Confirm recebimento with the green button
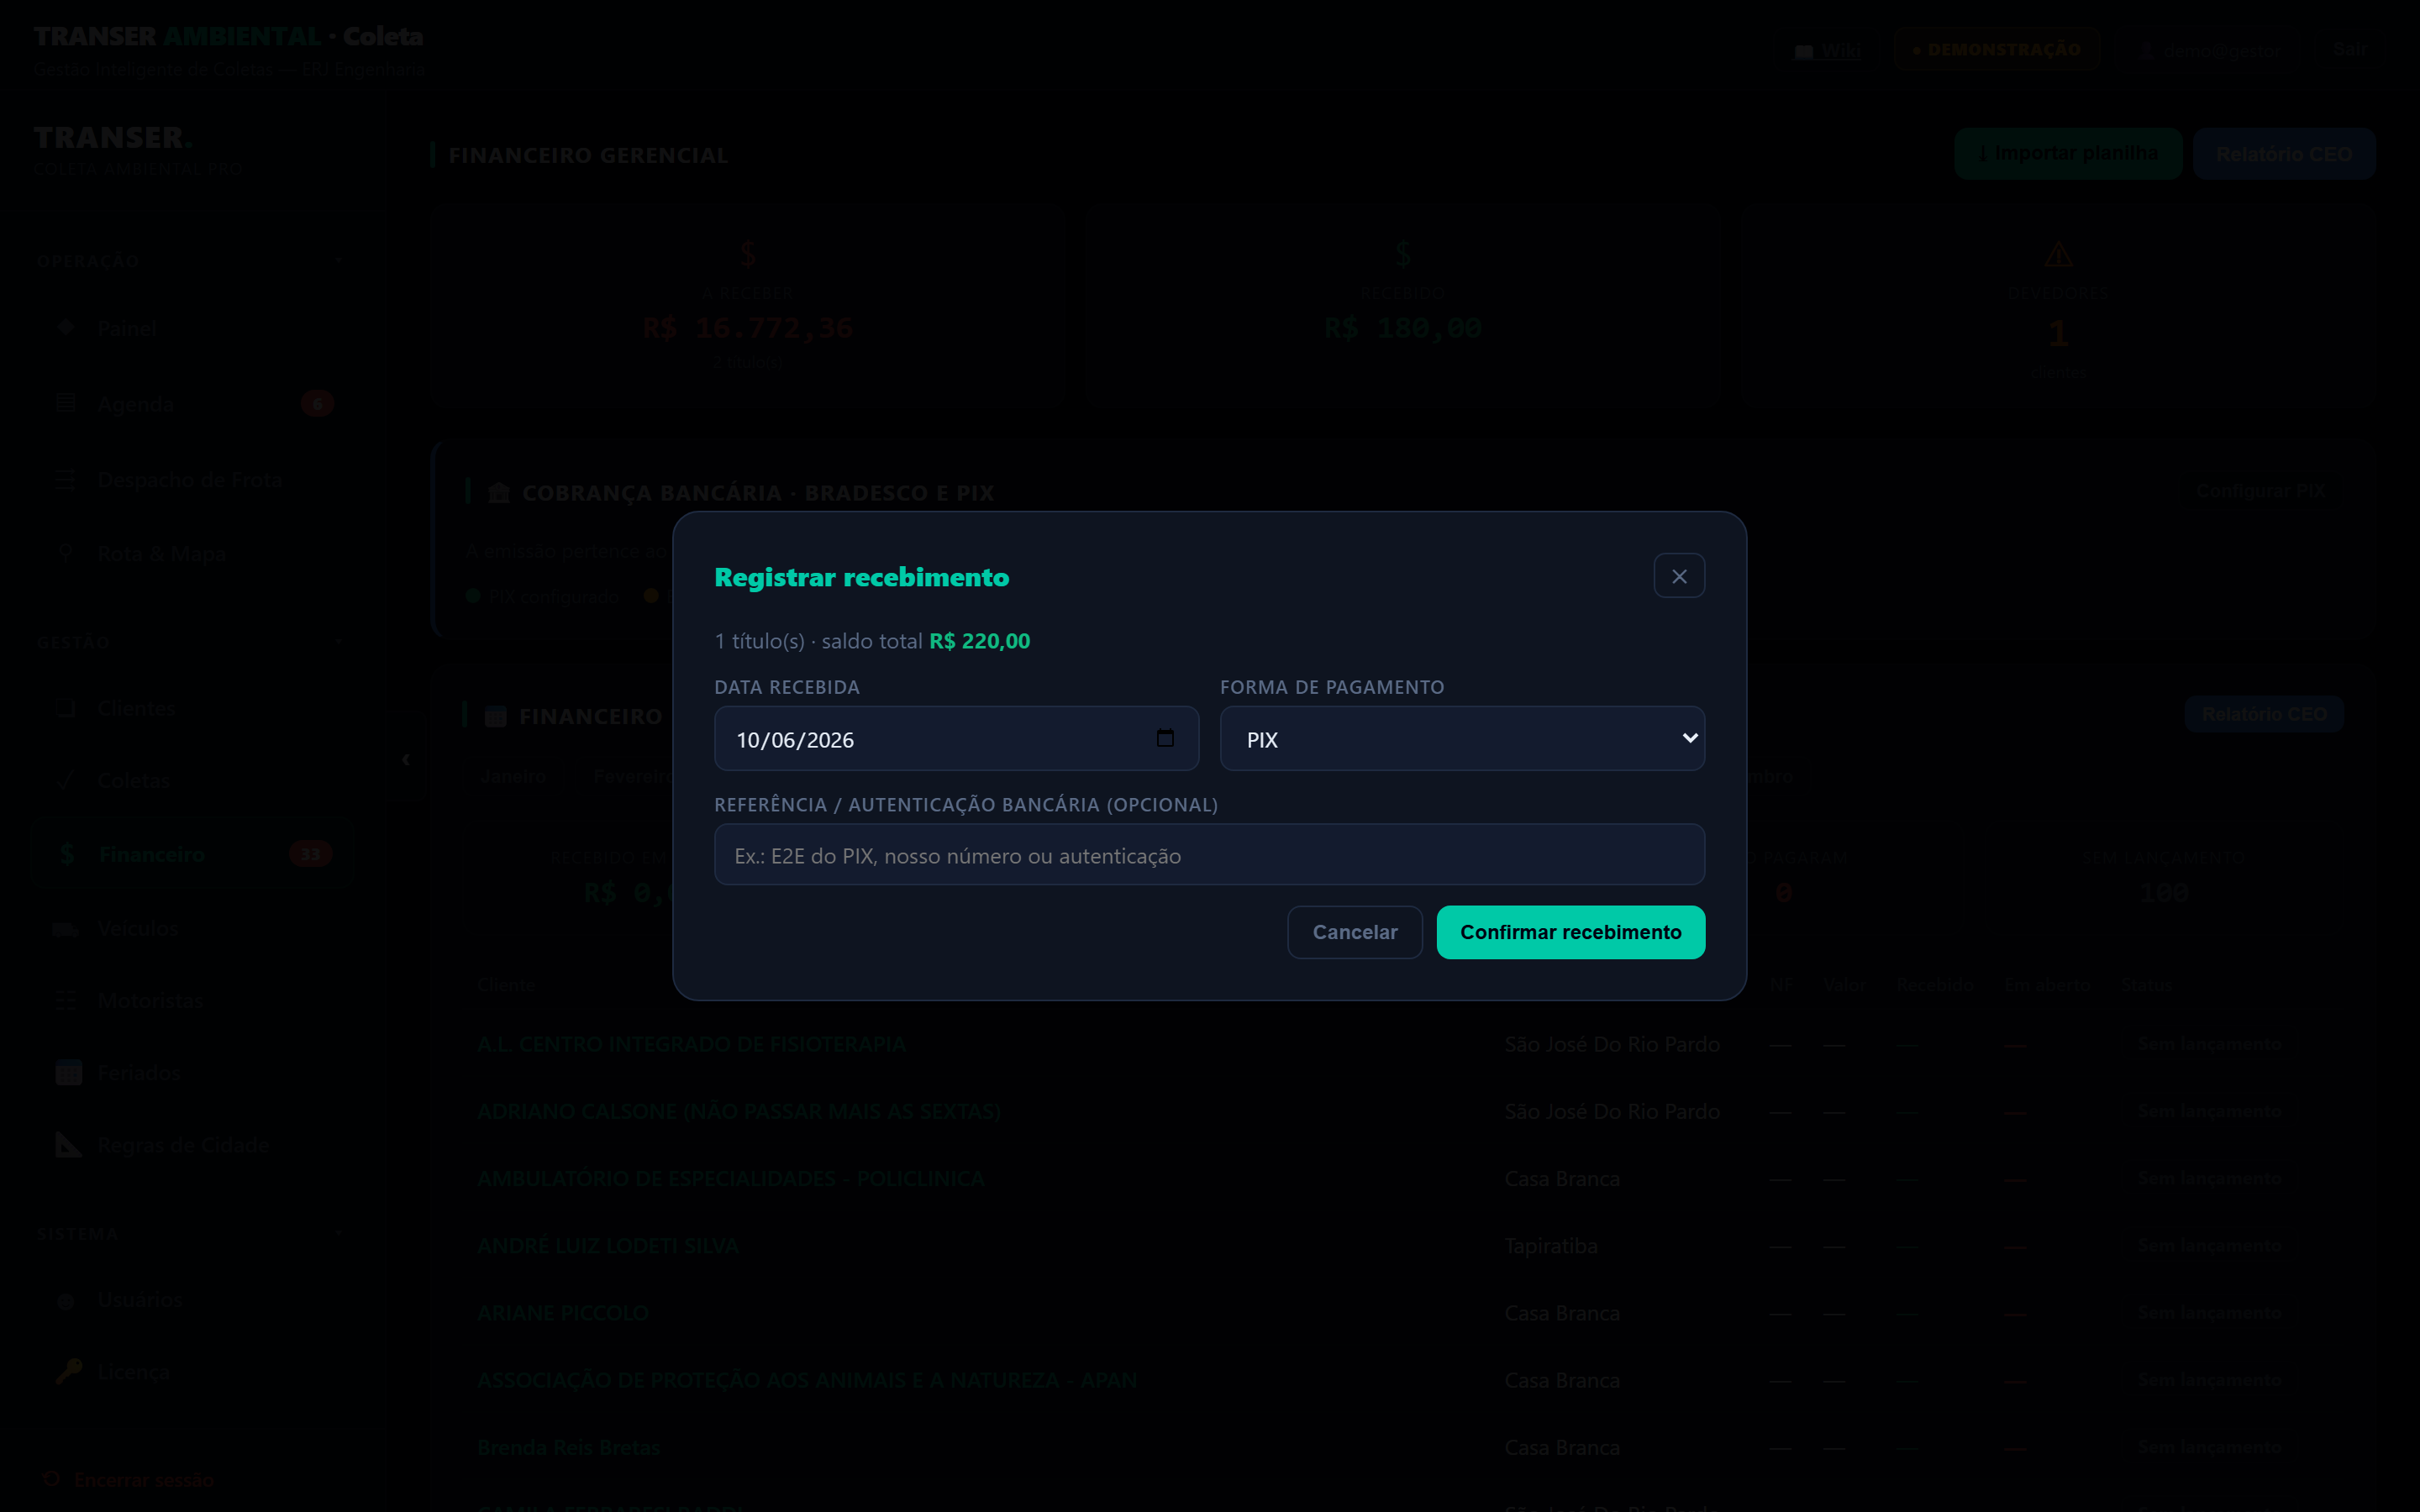Viewport: 2420px width, 1512px height. [x=1570, y=932]
